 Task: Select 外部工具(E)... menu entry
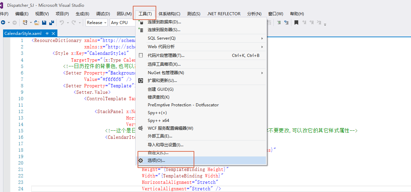tap(201, 136)
